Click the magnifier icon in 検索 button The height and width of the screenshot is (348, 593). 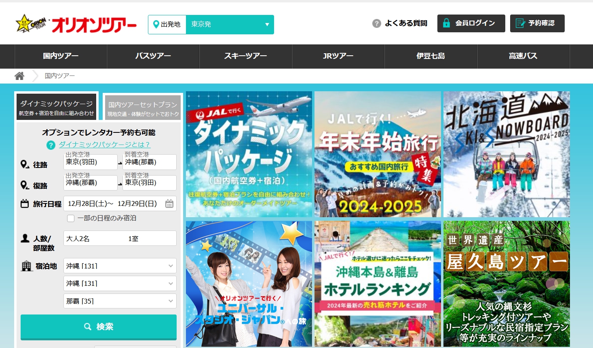coord(88,327)
